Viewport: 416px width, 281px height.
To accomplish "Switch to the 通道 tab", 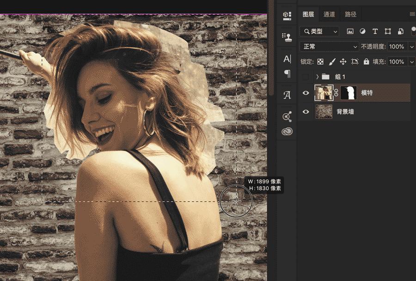I will point(329,14).
